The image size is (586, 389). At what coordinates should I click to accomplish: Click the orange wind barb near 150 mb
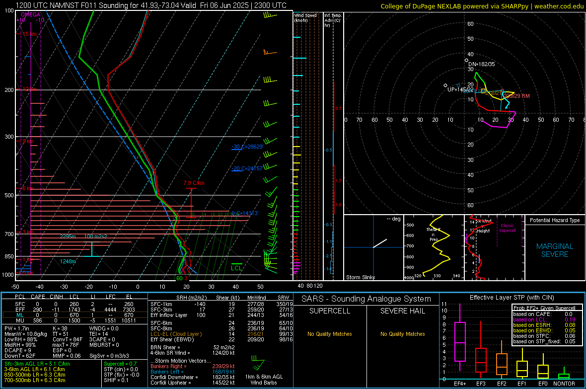270,52
